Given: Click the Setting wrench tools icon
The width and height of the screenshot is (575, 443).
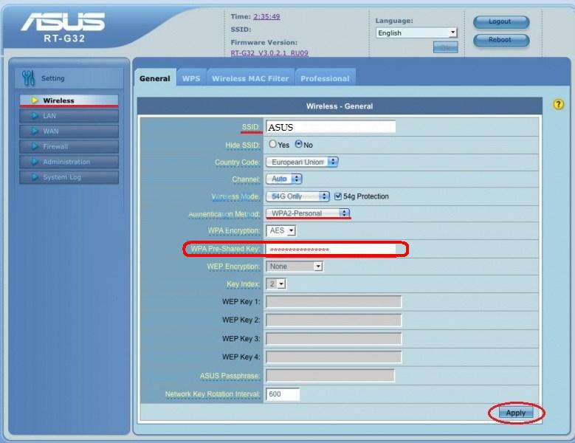Looking at the screenshot, I should [28, 78].
